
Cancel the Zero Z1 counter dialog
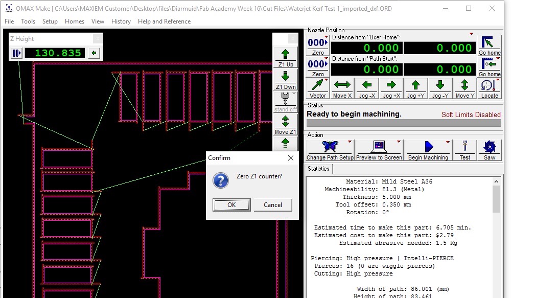273,205
